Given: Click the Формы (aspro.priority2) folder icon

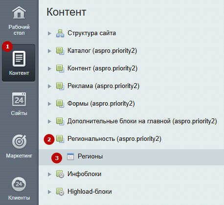Looking at the screenshot, I should pos(60,104).
